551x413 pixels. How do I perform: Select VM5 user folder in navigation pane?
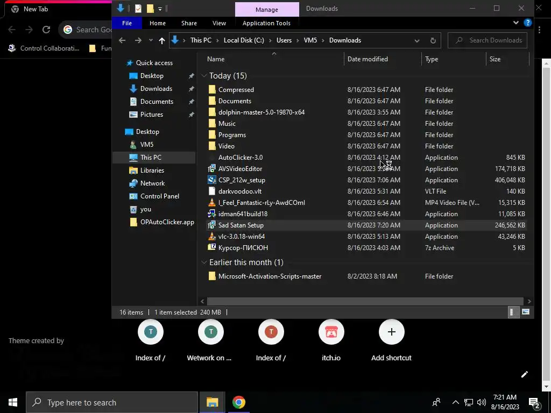click(146, 145)
